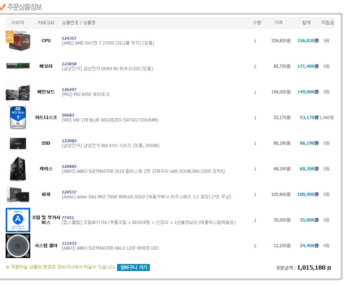Click the 149,000원 motherboard subtotal

[x=308, y=92]
